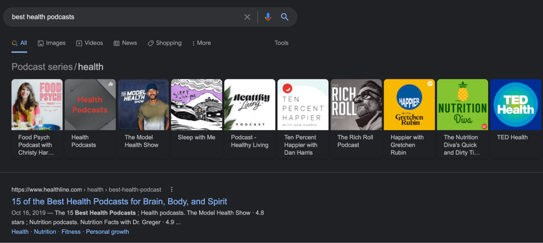Follow the Personal growth sitelink
Viewport: 543px width, 243px height.
107,232
